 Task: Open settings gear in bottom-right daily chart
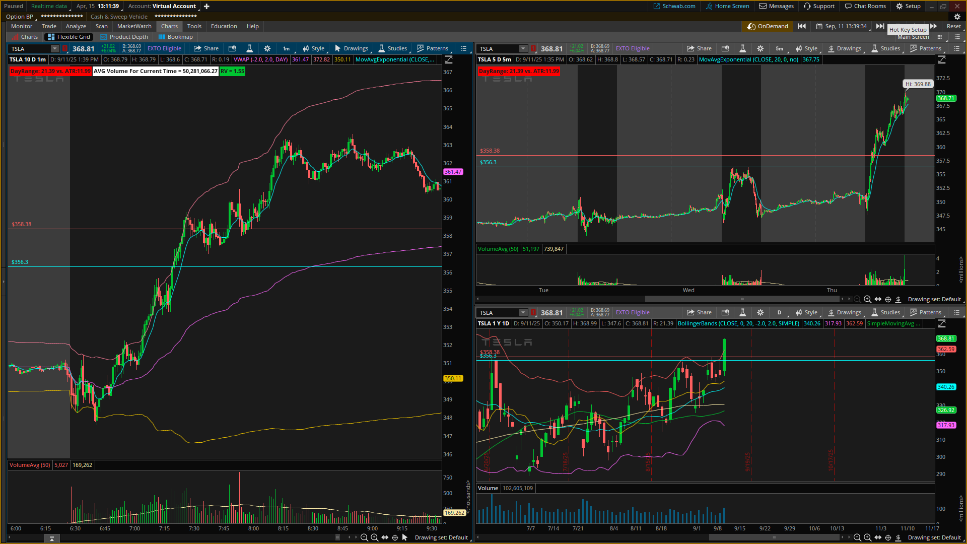coord(761,313)
